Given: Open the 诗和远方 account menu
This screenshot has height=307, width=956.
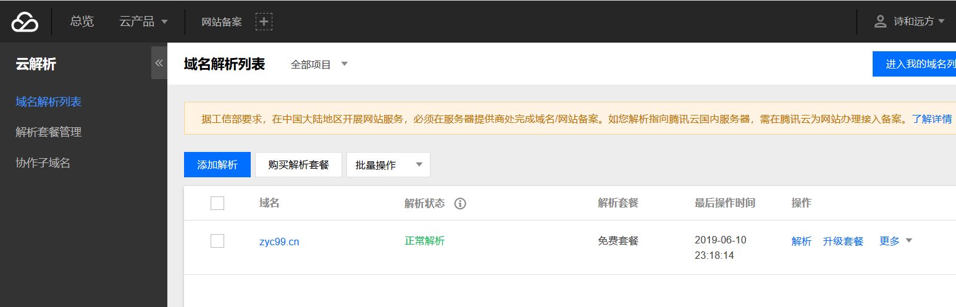Looking at the screenshot, I should (x=919, y=22).
